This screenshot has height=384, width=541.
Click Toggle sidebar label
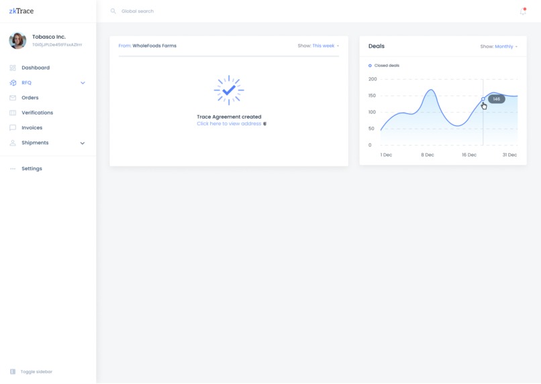pos(36,371)
